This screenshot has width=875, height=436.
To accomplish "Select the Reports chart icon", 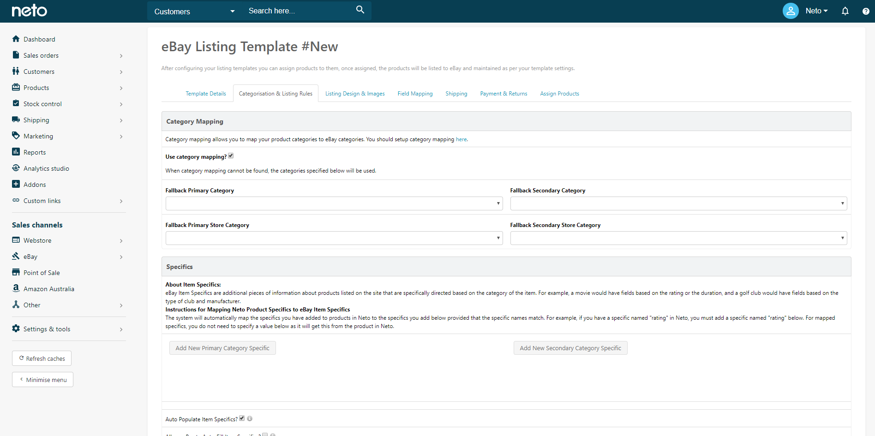I will [x=16, y=152].
